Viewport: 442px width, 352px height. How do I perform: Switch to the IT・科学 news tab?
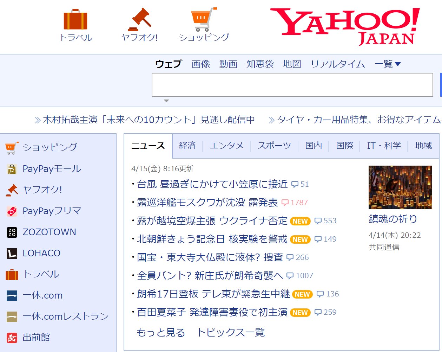pos(384,146)
